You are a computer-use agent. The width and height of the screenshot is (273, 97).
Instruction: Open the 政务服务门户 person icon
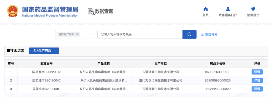(x=228, y=9)
